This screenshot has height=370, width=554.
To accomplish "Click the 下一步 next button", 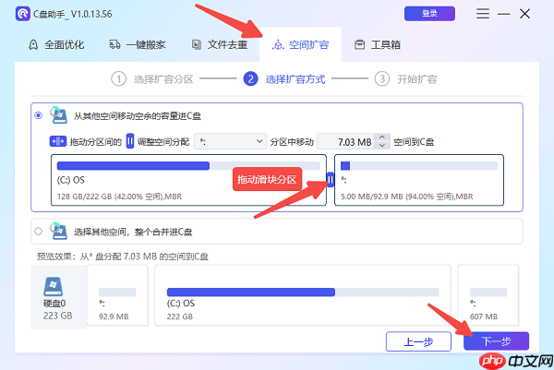I will click(x=497, y=341).
